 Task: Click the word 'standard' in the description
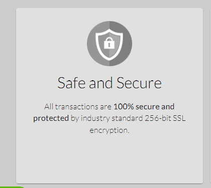click(x=127, y=118)
